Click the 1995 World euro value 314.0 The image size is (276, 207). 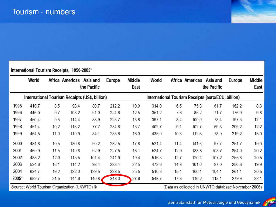tap(157, 106)
